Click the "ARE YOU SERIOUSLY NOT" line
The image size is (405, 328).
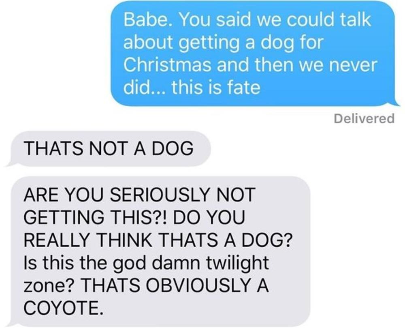coord(139,194)
